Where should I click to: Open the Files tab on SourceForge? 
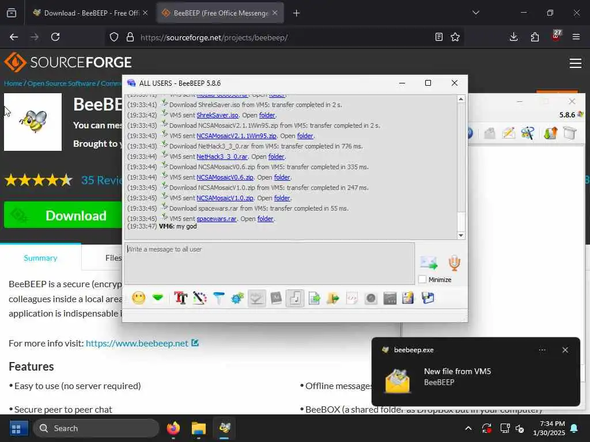click(114, 258)
